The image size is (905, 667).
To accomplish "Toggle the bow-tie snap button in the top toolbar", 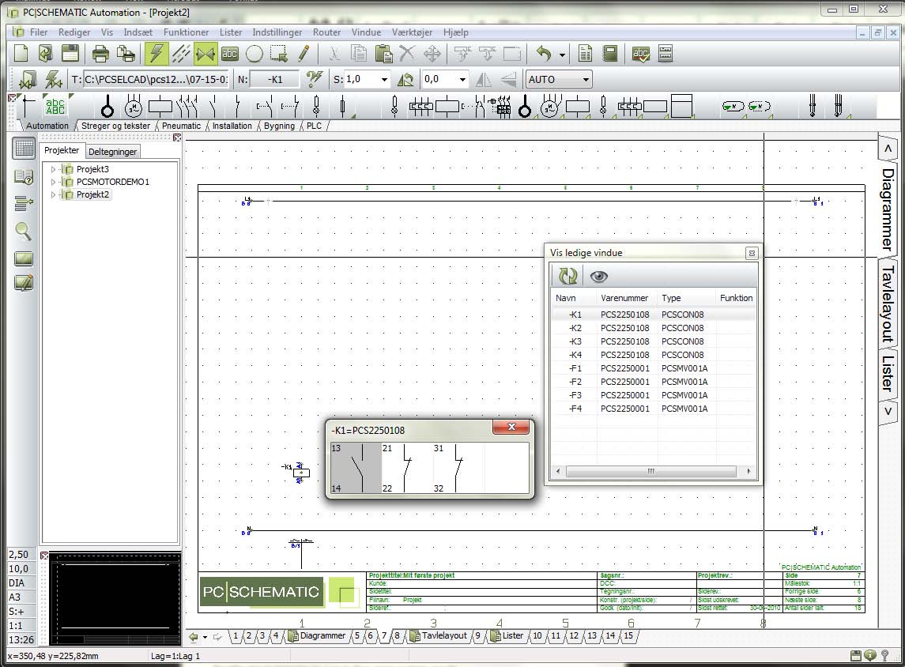I will coord(205,54).
